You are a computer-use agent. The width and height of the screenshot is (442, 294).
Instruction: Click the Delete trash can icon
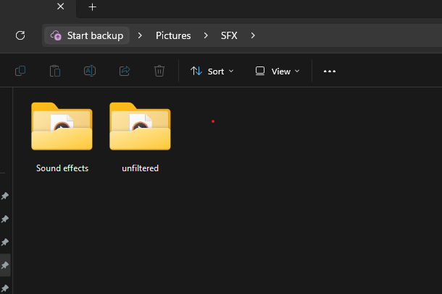pyautogui.click(x=159, y=71)
